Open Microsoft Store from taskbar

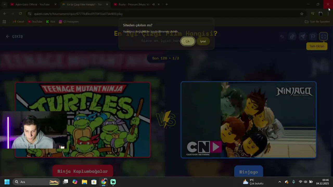94,182
